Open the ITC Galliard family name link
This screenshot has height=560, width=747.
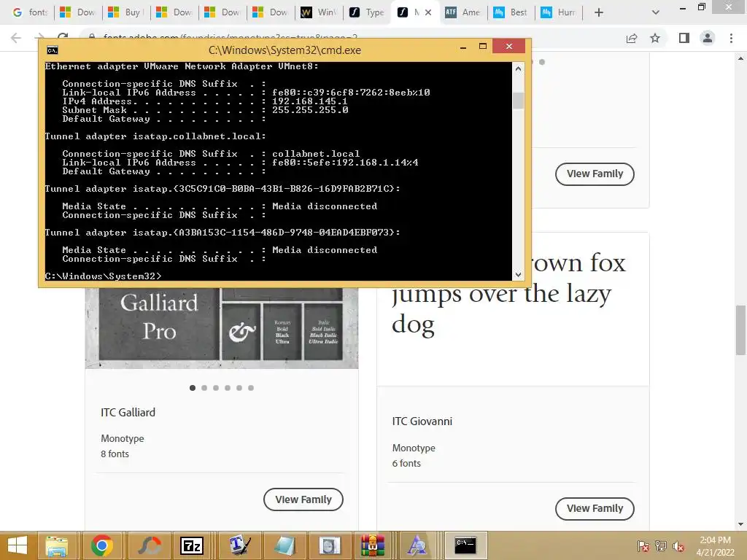point(128,413)
